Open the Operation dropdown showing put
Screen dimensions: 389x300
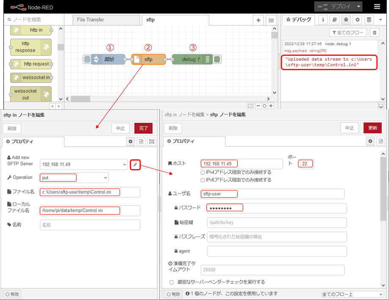coord(74,177)
